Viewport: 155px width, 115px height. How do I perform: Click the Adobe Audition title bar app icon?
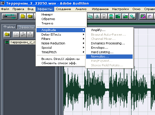coord(2,3)
